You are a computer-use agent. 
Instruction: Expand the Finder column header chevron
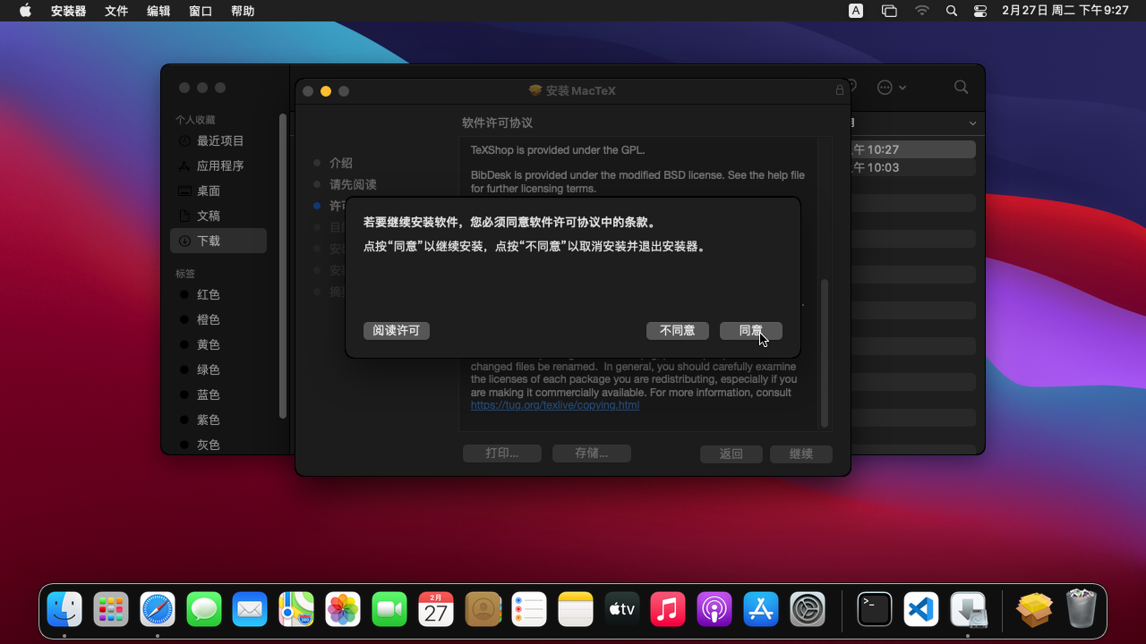point(973,123)
